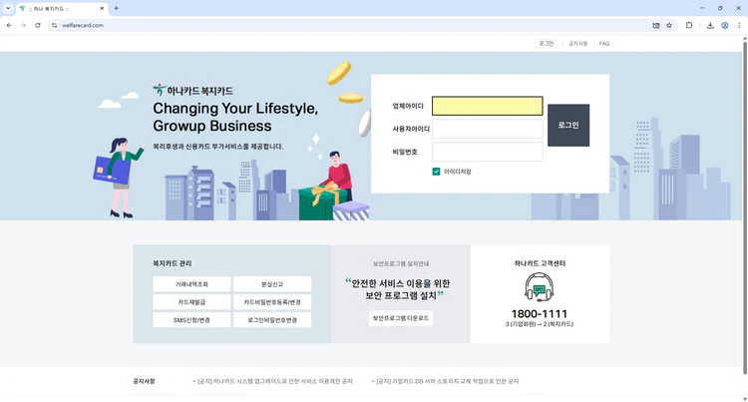This screenshot has height=402, width=748.
Task: Open the browser downloads icon
Action: tap(709, 25)
